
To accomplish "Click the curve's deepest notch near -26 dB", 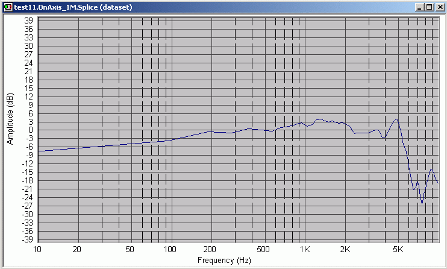I will click(422, 203).
